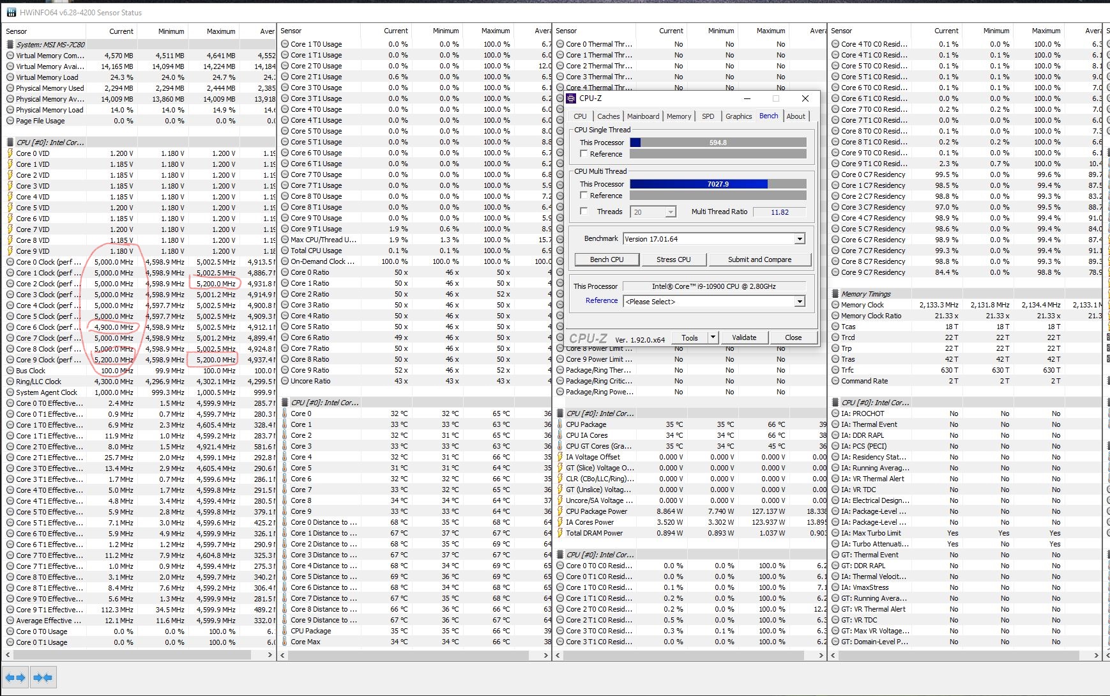Click the thermometer icon beside CPU Package temperature
This screenshot has height=696, width=1110.
point(560,424)
